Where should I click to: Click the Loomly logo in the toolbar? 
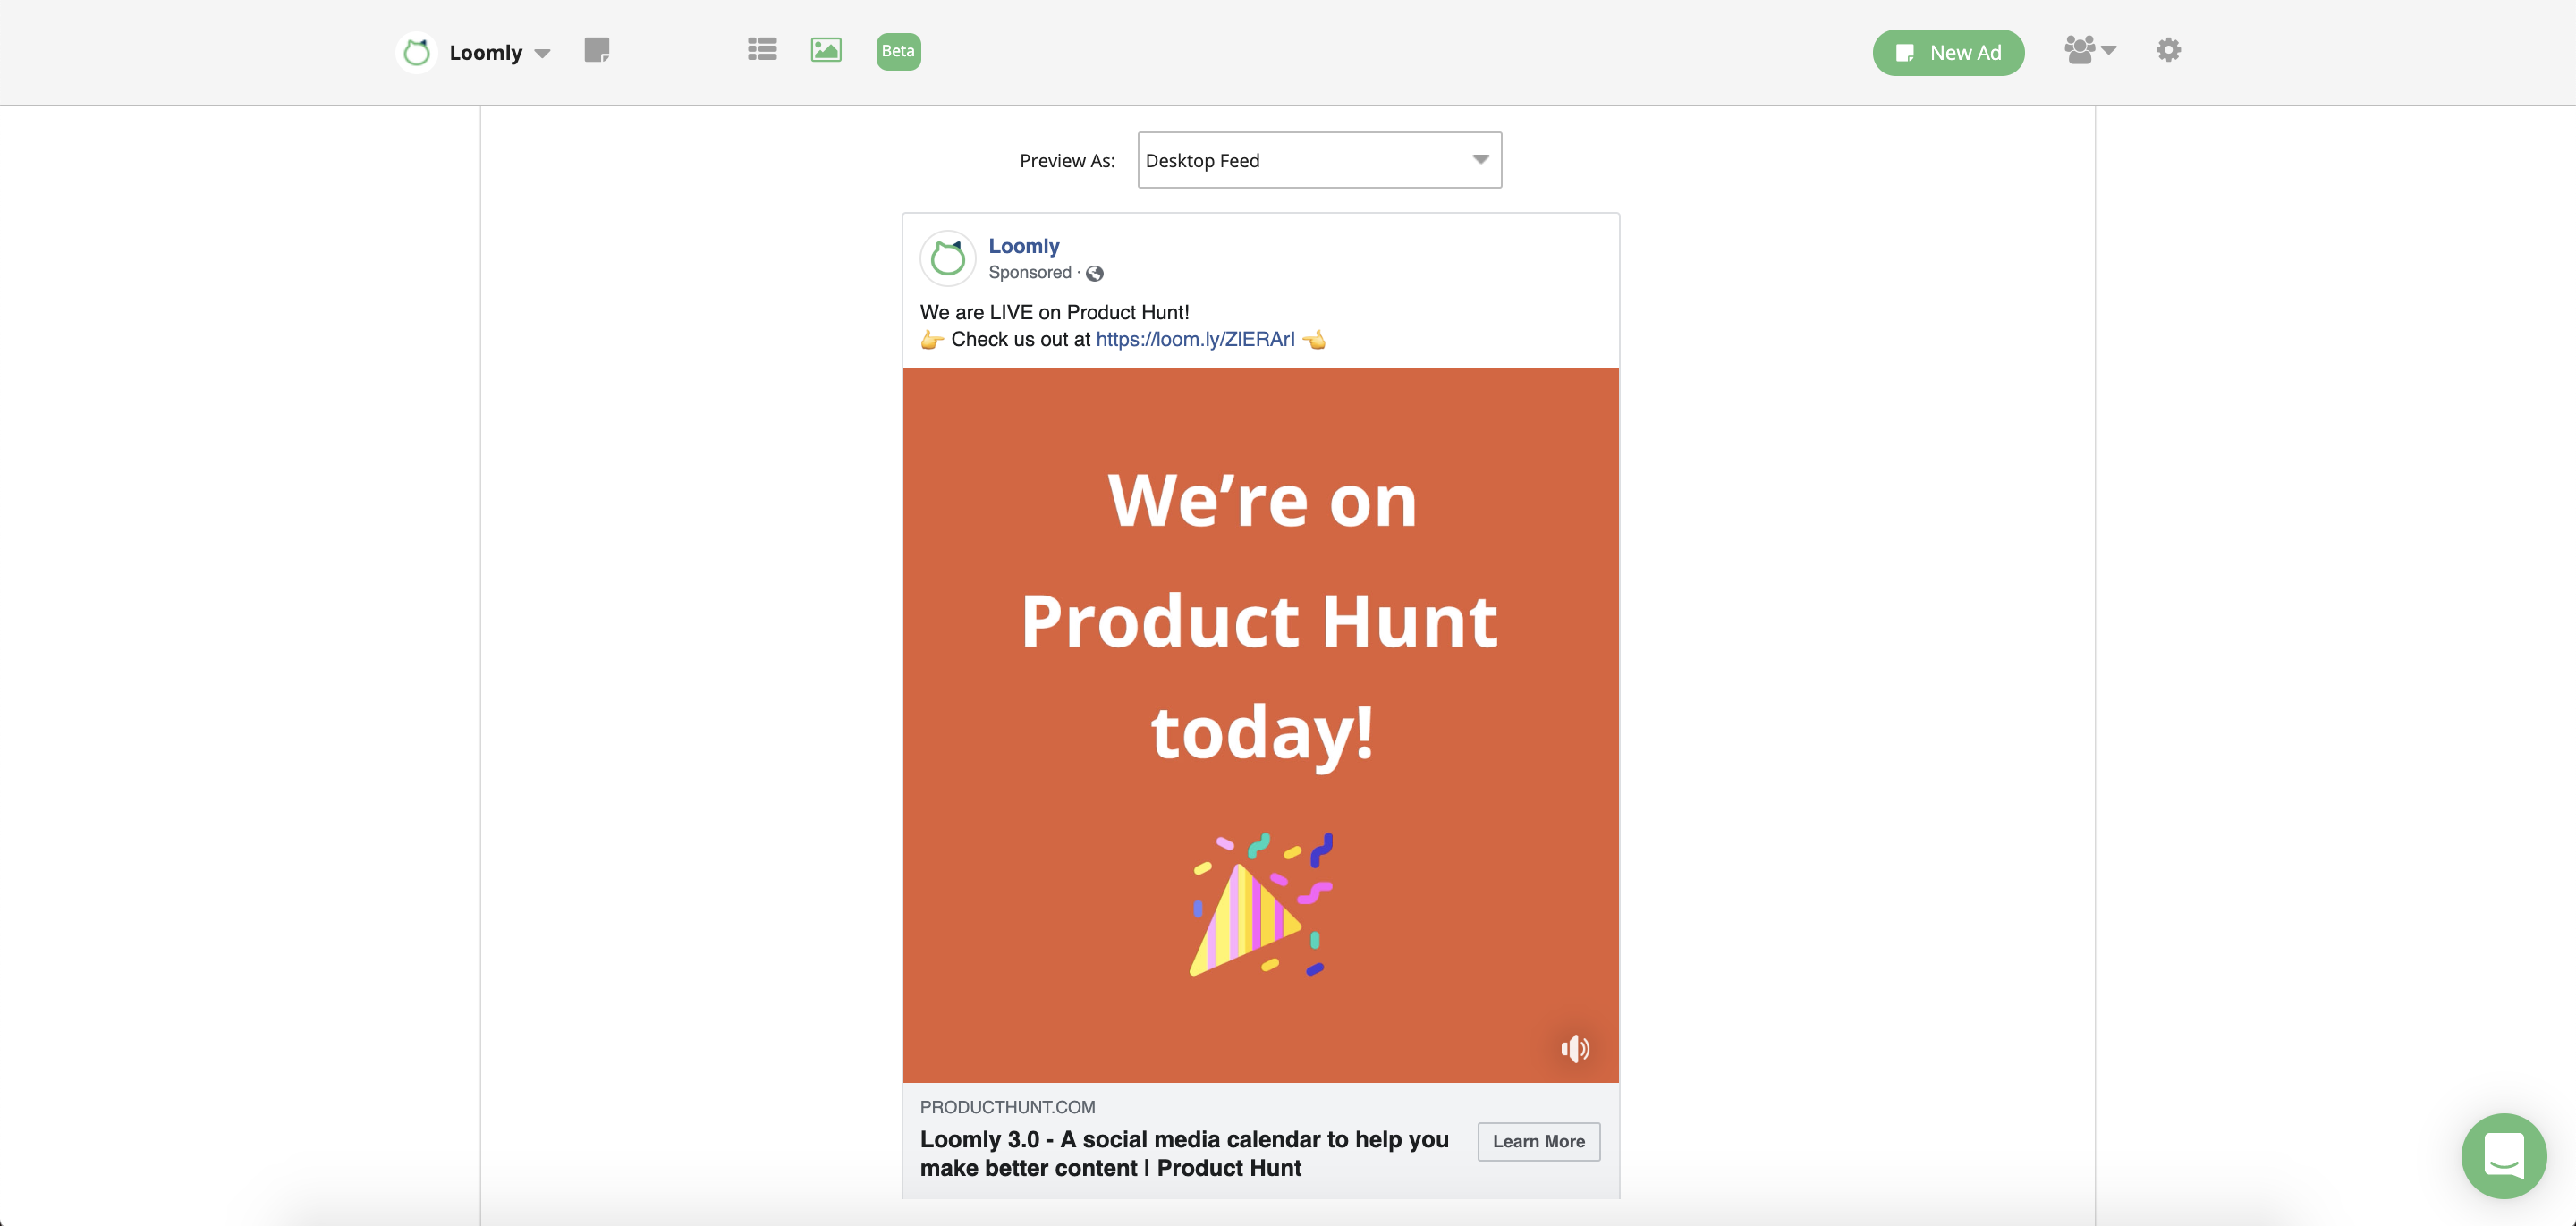pos(417,52)
